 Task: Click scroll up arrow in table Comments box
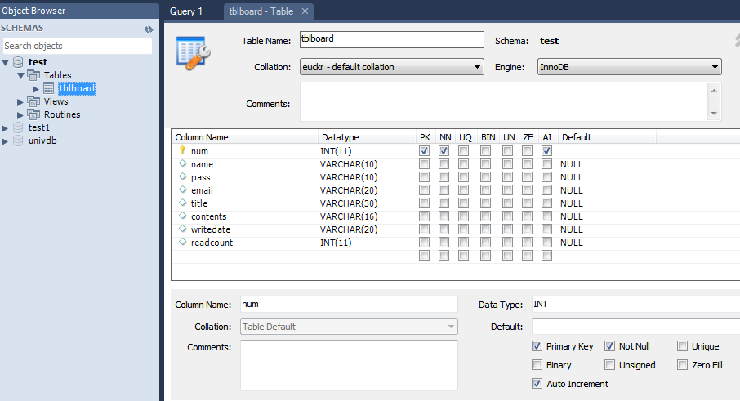pos(714,91)
